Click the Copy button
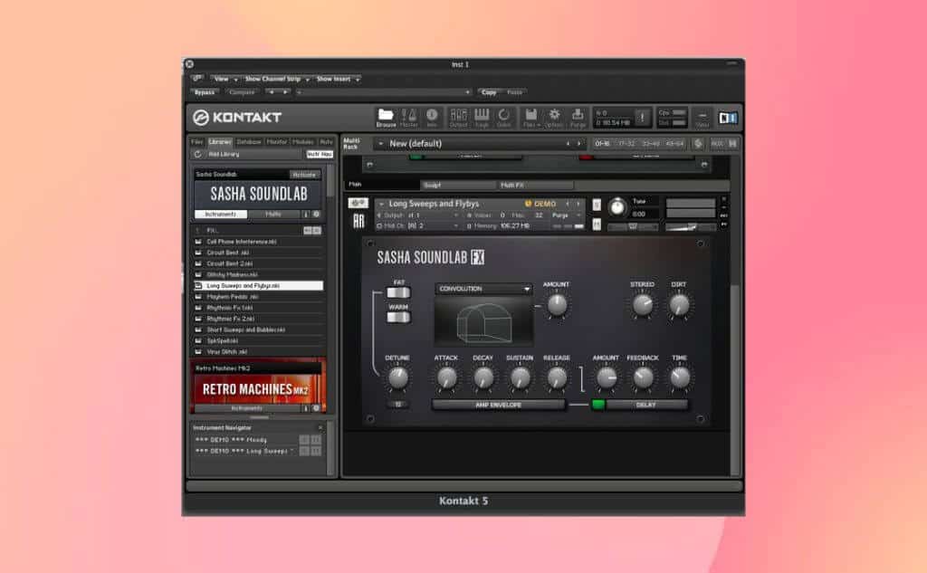Screen dimensions: 927x573 click(488, 92)
